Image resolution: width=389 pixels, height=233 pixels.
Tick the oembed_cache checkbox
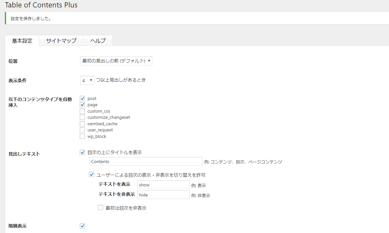82,124
